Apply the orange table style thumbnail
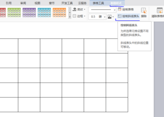 (59, 12)
